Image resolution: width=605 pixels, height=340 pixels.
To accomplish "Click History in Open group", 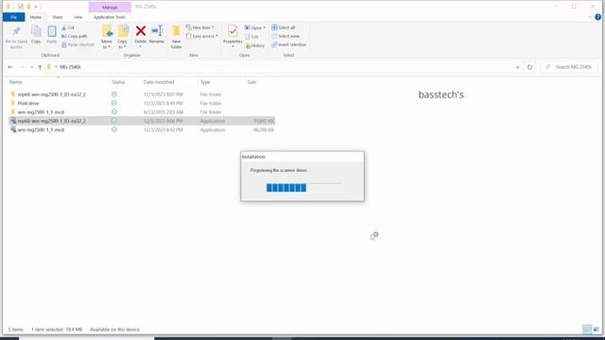I will (254, 45).
